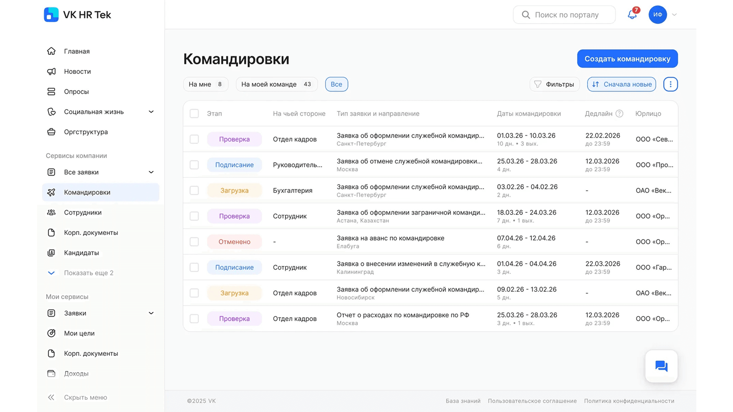Open Командировки in the sidebar
The width and height of the screenshot is (733, 412).
coord(100,192)
